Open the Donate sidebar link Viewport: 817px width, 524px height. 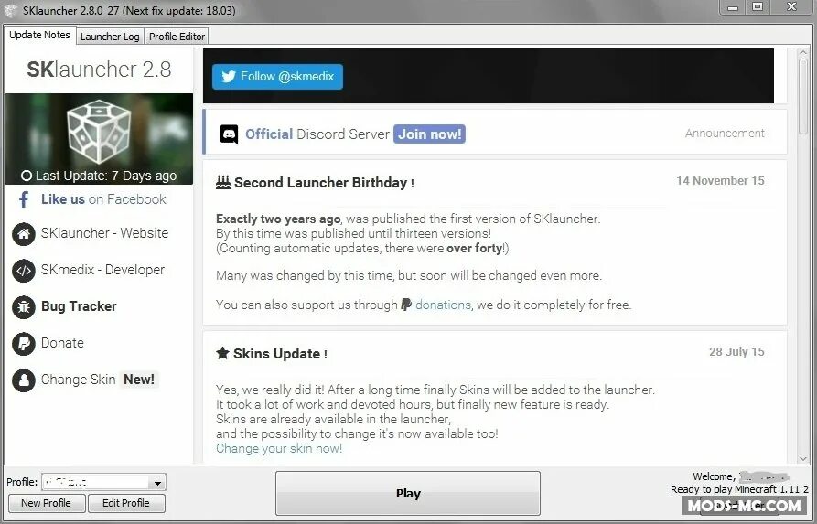click(x=62, y=343)
